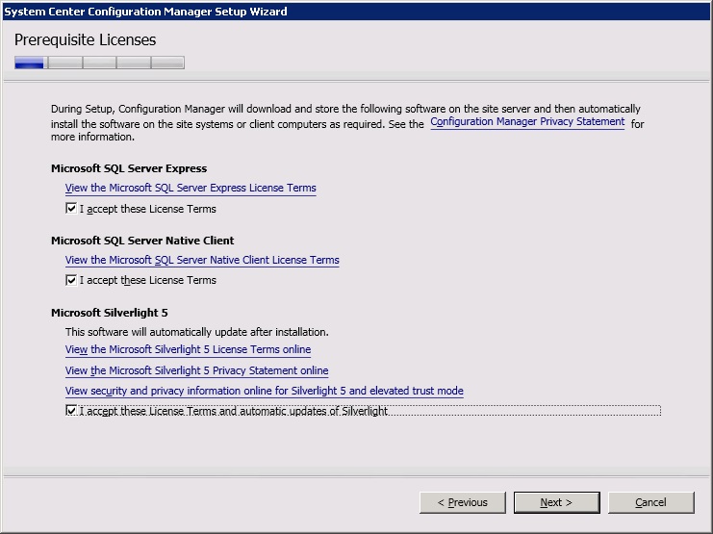This screenshot has height=534, width=713.
Task: Click the Microsoft SQL Server Express section heading
Action: click(129, 168)
